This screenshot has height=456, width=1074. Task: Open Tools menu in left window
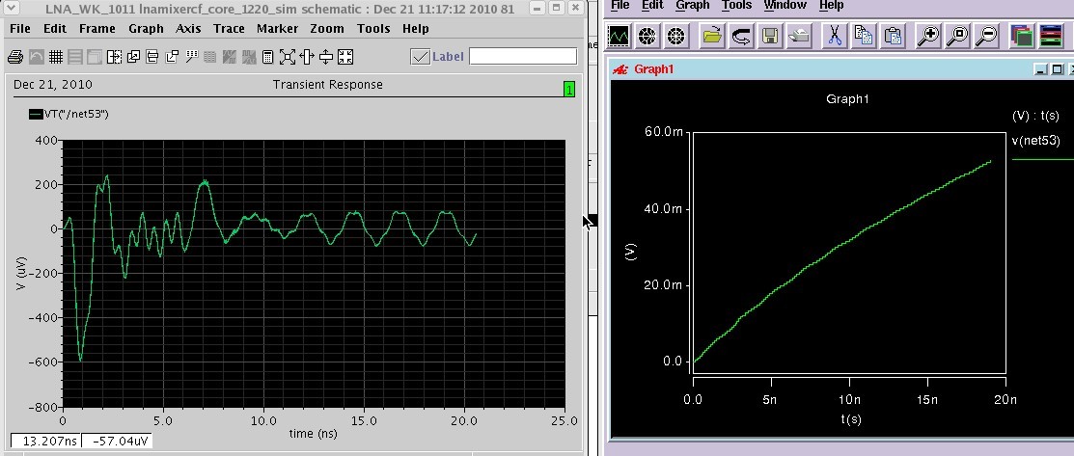point(373,29)
